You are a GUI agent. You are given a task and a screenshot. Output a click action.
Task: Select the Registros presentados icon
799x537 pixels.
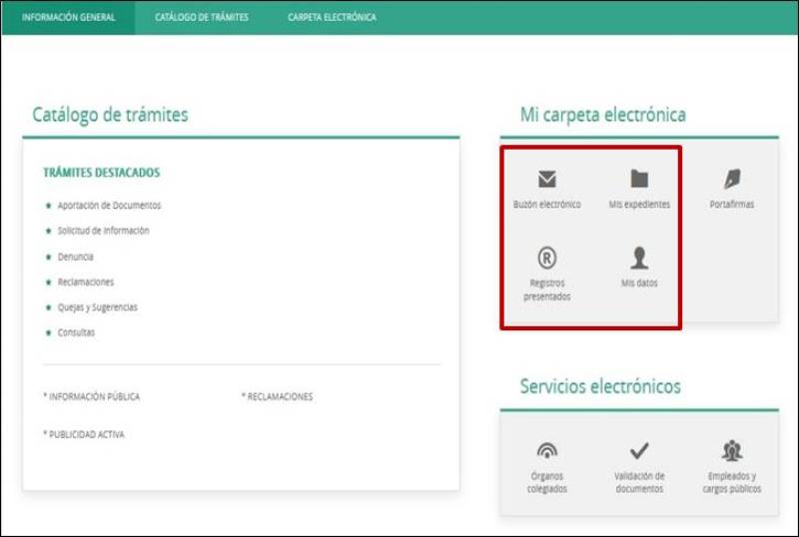click(x=546, y=260)
